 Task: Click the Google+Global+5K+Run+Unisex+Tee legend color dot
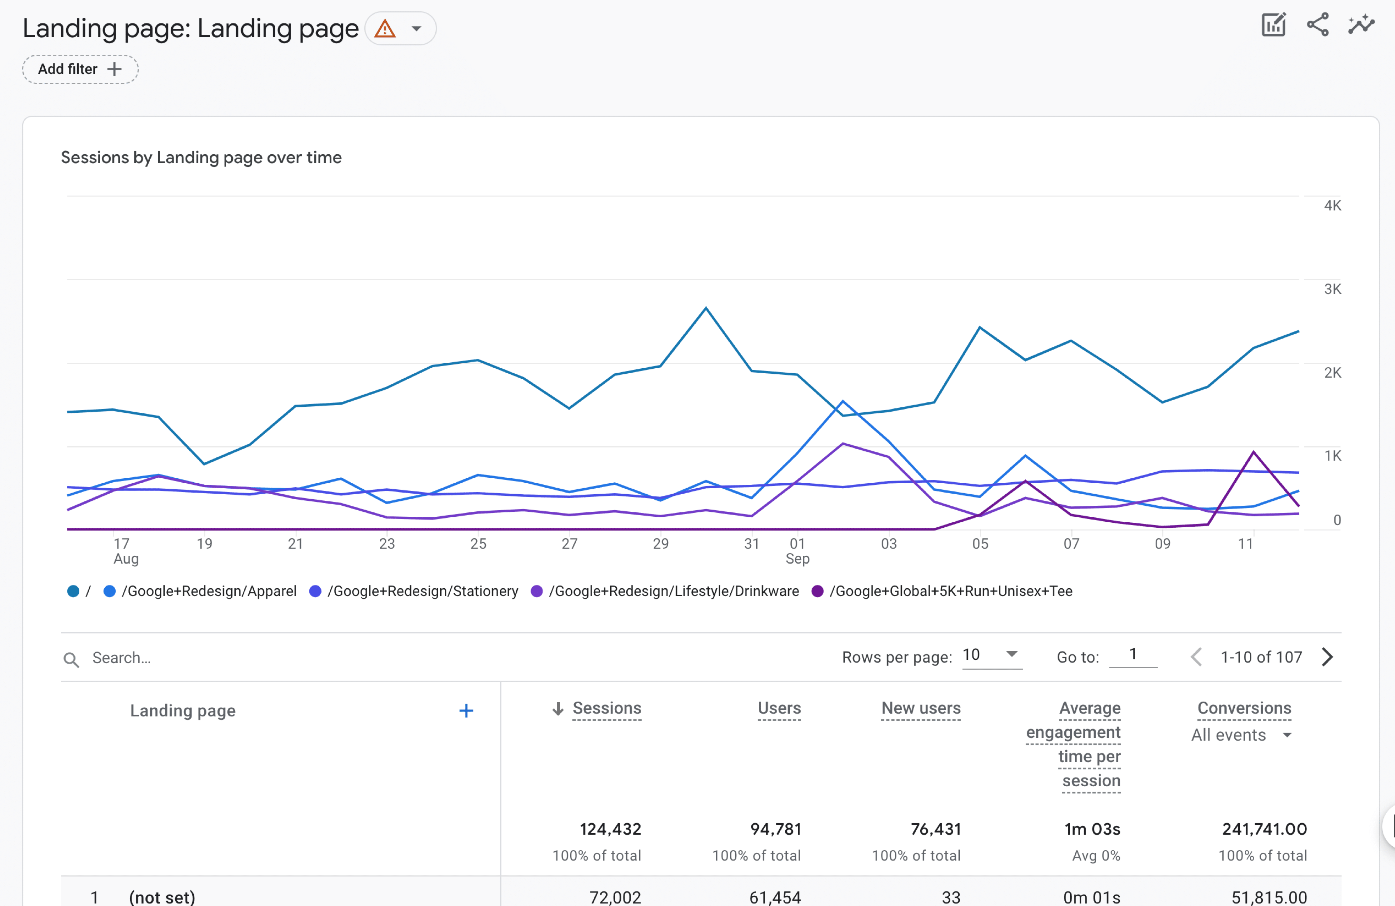(x=818, y=591)
